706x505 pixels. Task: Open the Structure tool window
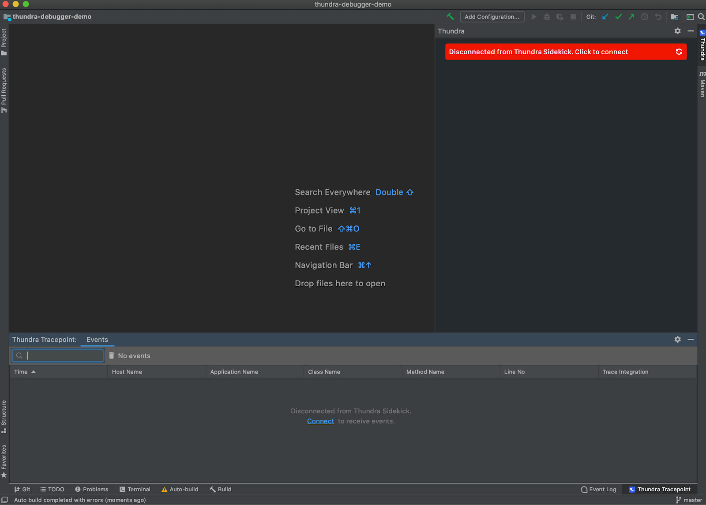click(4, 417)
